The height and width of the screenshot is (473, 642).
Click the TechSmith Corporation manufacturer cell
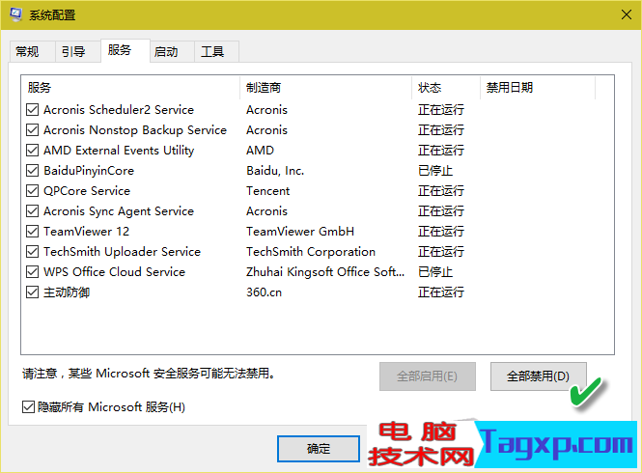[x=311, y=251]
